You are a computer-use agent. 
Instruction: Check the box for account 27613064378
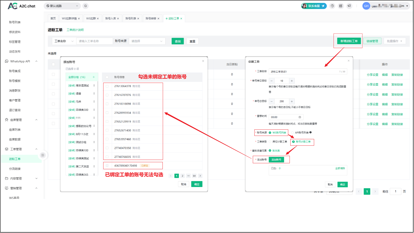pyautogui.click(x=107, y=86)
